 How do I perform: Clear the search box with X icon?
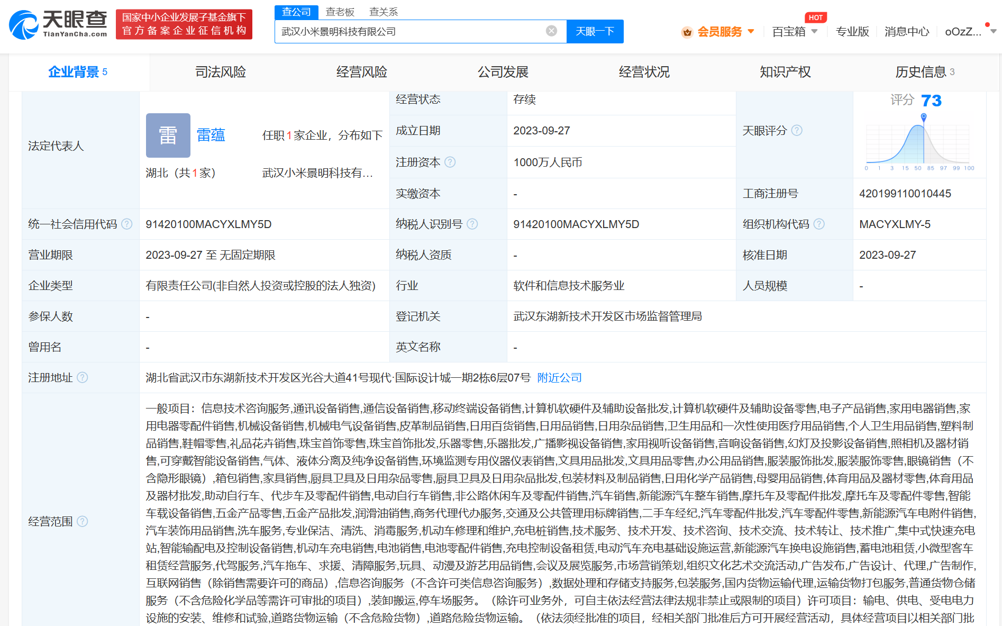tap(551, 31)
